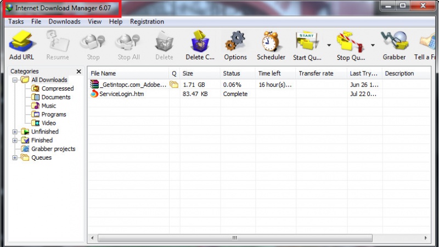Click the 1.71 GB size cell

pyautogui.click(x=194, y=85)
